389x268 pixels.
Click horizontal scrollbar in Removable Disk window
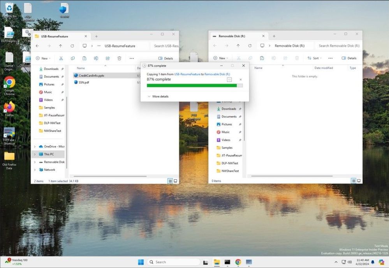(292, 176)
